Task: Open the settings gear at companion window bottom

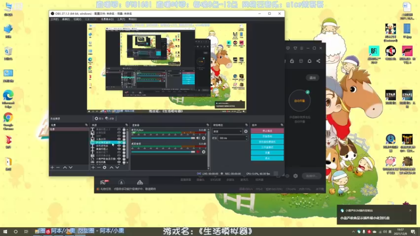Action: tap(296, 176)
